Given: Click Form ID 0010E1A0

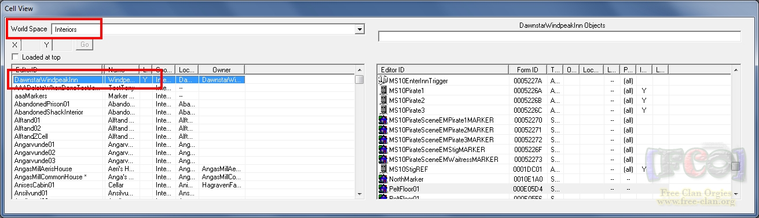Looking at the screenshot, I should click(x=527, y=179).
